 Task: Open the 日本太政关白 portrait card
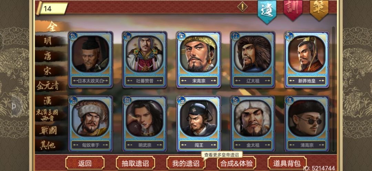pyautogui.click(x=91, y=60)
